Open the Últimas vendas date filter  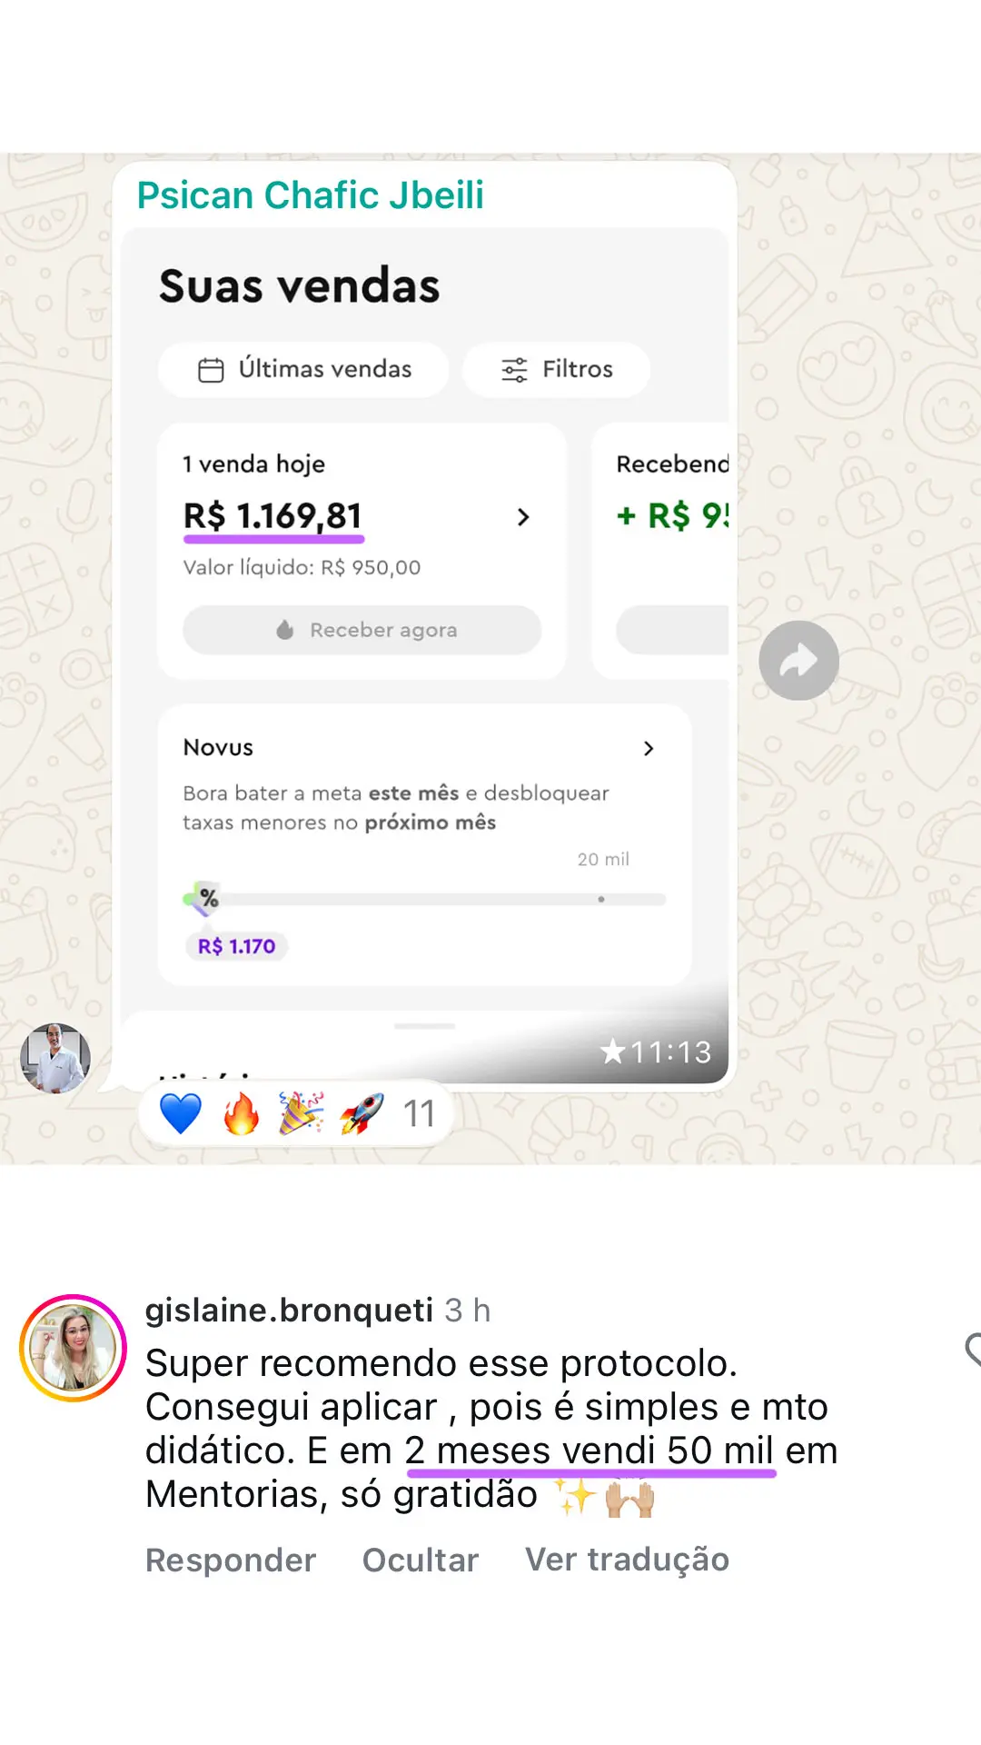(303, 370)
